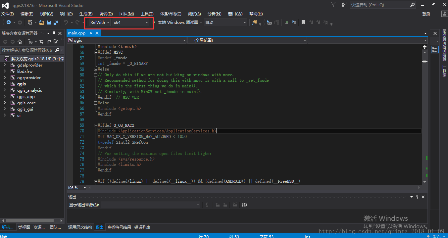Screen dimensions: 448x238
Task: Toggle a bookmark with the bookmark icon
Action: click(303, 22)
